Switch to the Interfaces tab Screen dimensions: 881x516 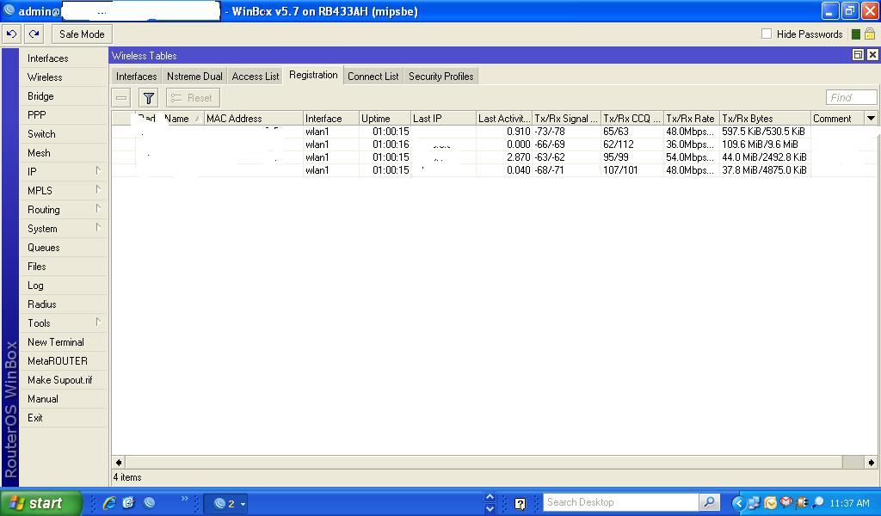tap(137, 77)
